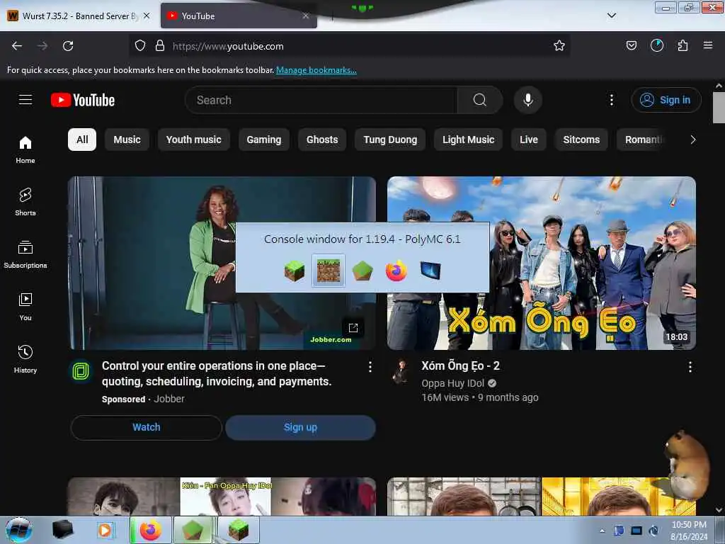The image size is (725, 544).
Task: Reload the page
Action: (68, 46)
